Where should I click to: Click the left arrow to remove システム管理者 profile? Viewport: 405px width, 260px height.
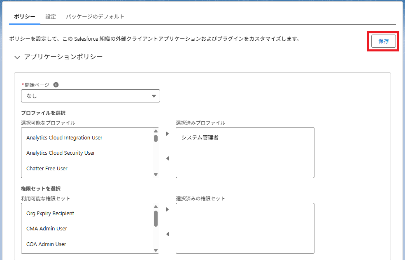coord(168,158)
